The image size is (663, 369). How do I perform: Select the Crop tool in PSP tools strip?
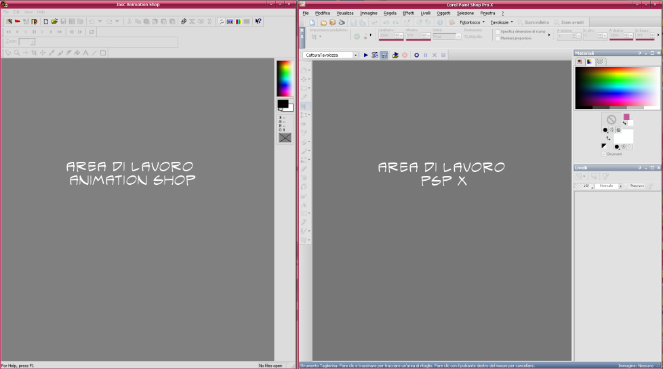coord(304,106)
